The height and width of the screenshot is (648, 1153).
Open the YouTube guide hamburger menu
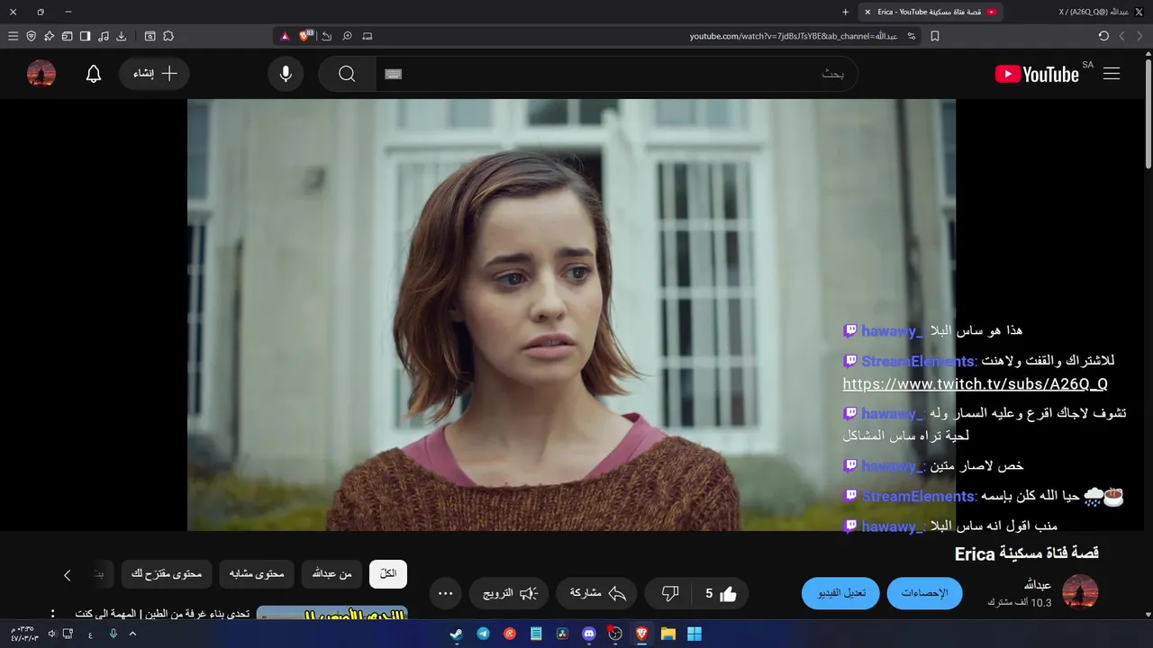pos(1112,74)
